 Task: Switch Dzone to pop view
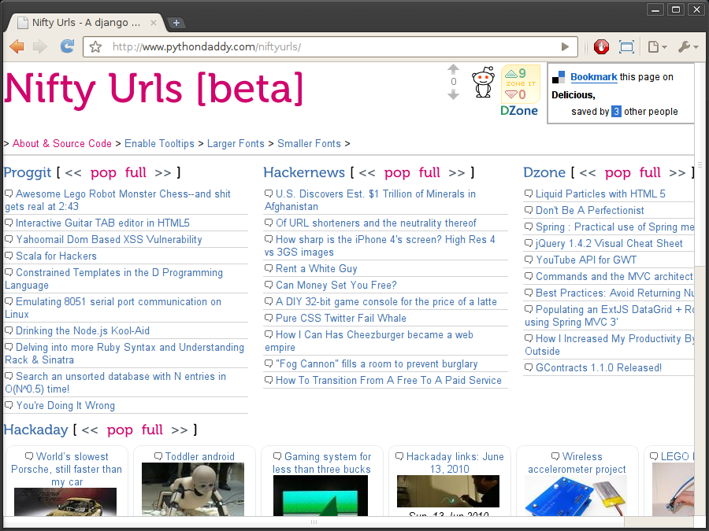click(618, 173)
